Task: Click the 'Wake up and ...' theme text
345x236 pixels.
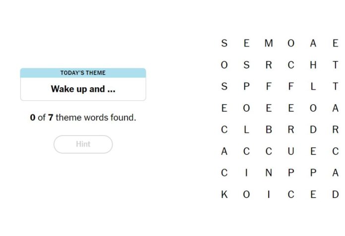Action: [x=83, y=89]
